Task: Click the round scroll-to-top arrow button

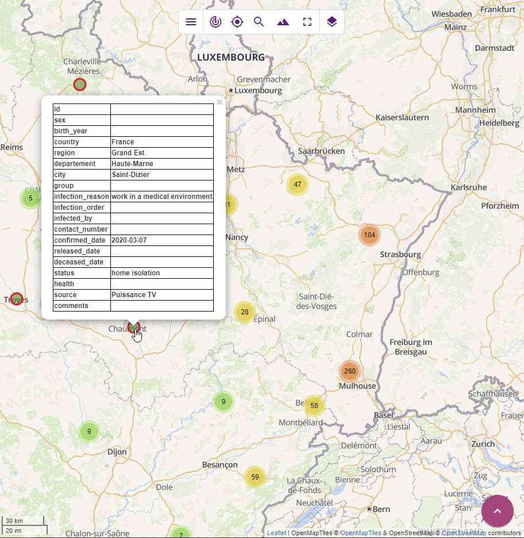Action: (497, 511)
